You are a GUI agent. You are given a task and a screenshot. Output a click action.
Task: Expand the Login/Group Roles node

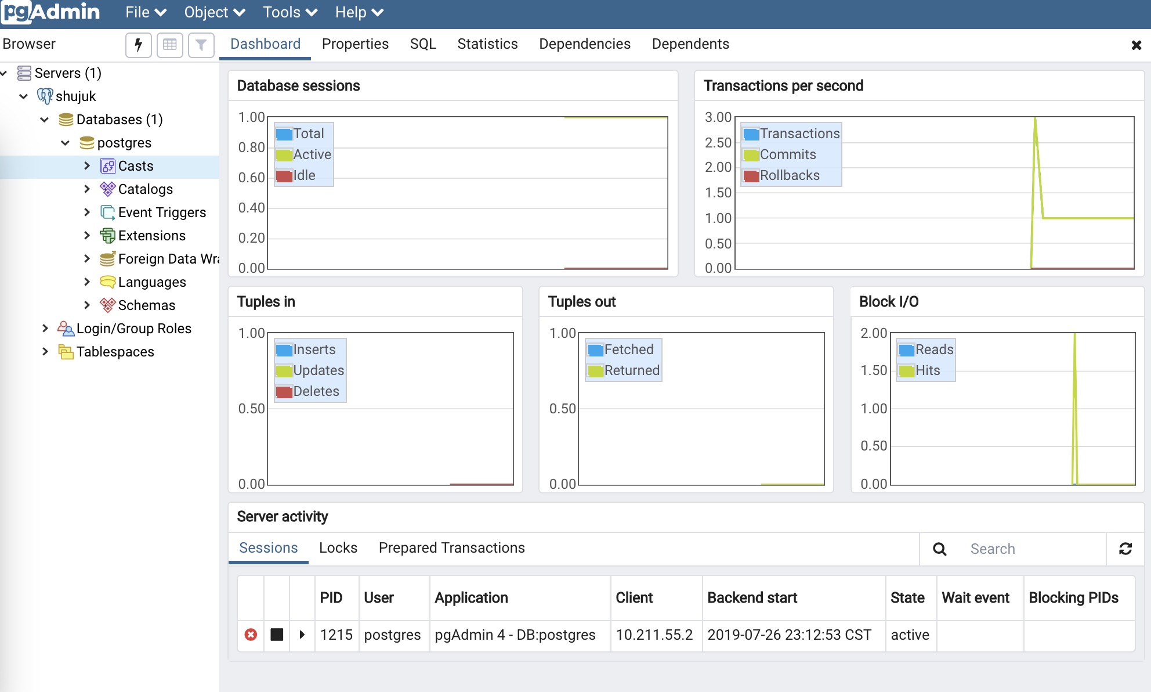45,329
